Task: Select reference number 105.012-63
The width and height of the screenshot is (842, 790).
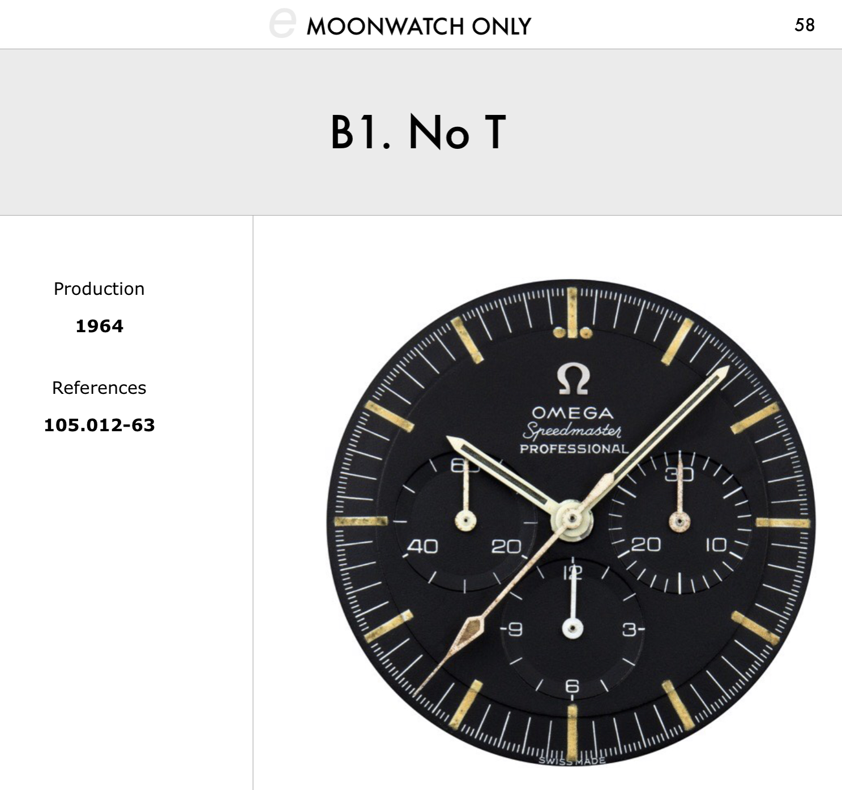Action: (x=99, y=425)
